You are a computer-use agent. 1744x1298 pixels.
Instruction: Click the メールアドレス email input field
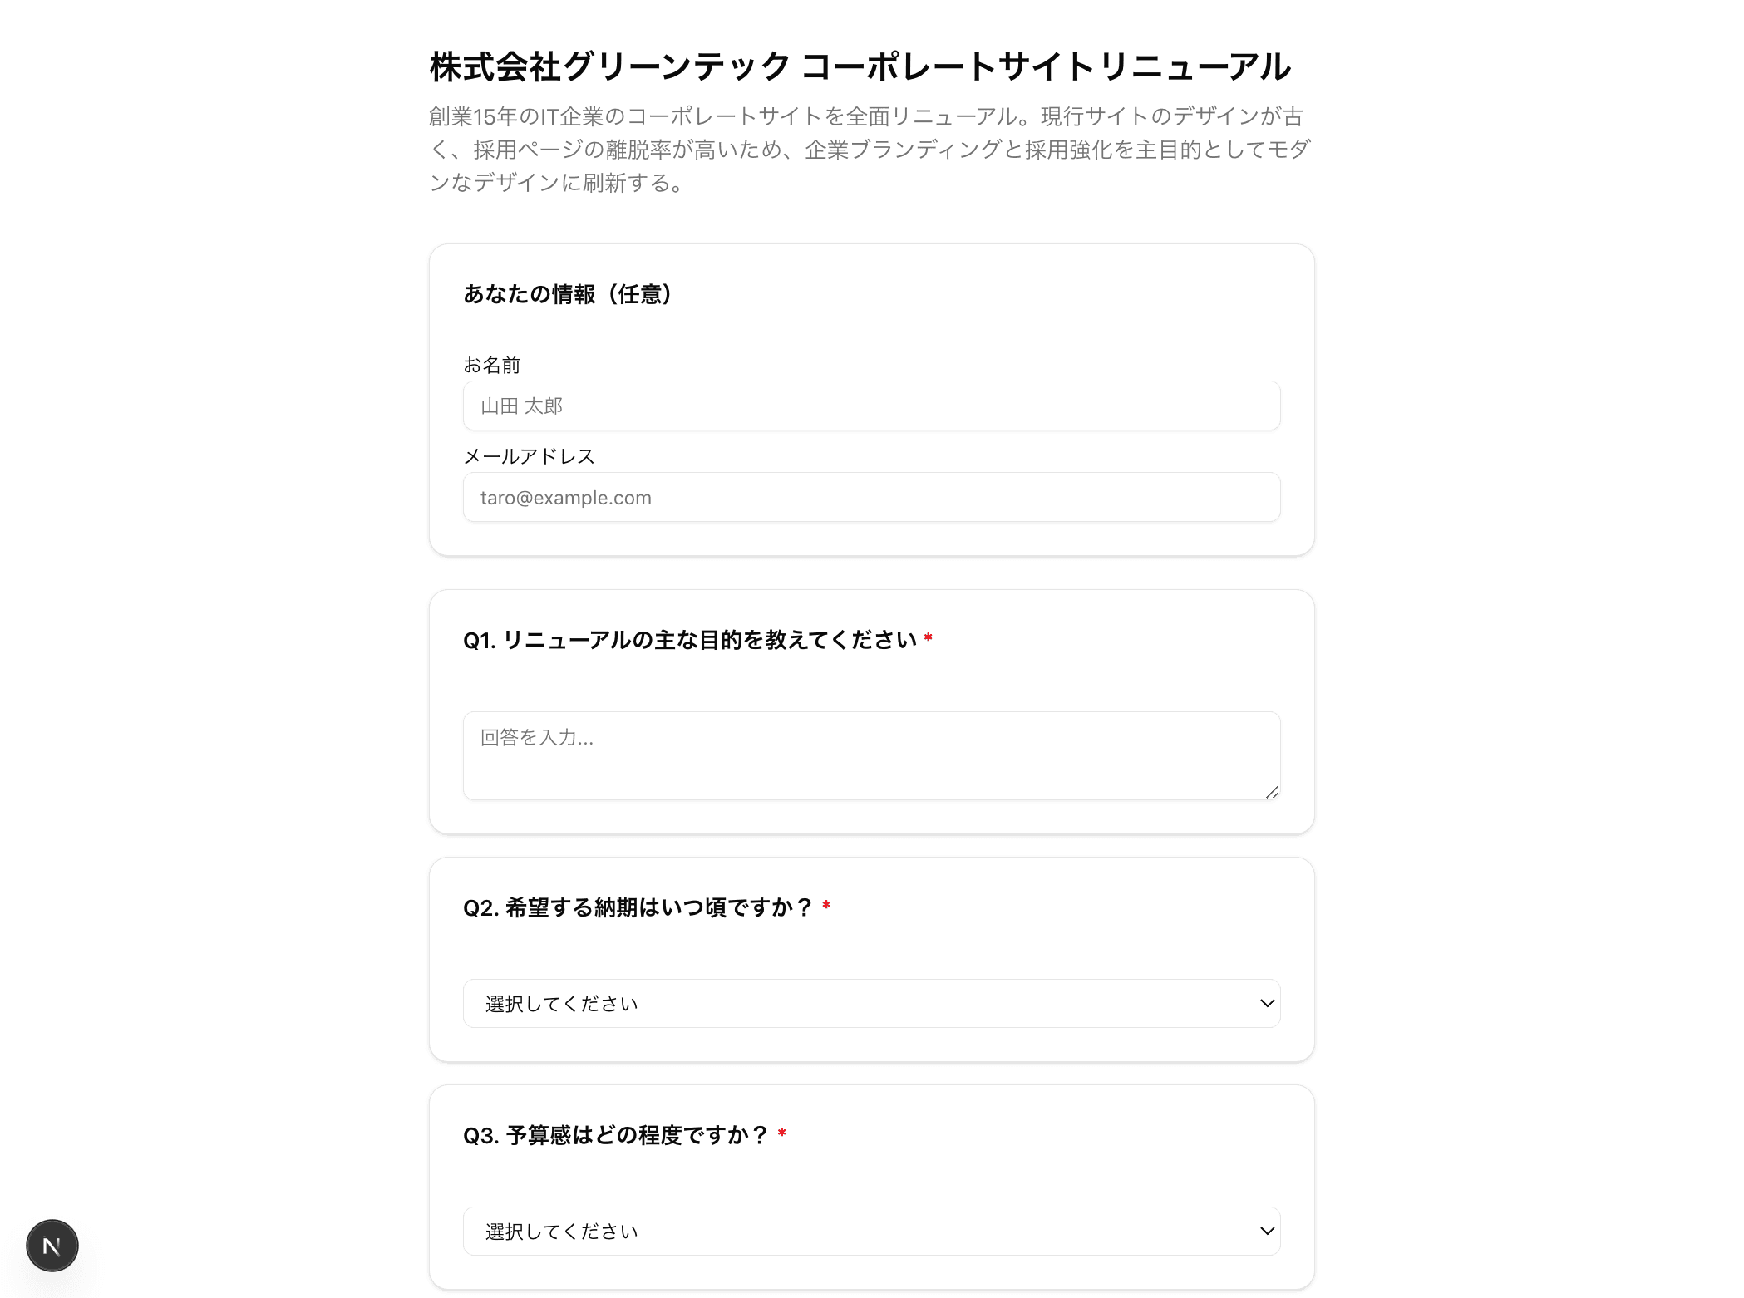point(871,497)
